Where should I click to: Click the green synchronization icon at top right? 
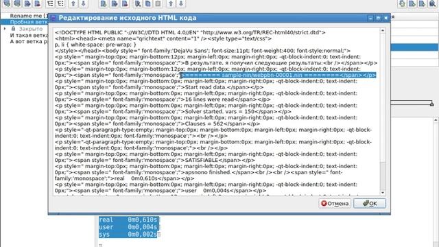(x=402, y=3)
